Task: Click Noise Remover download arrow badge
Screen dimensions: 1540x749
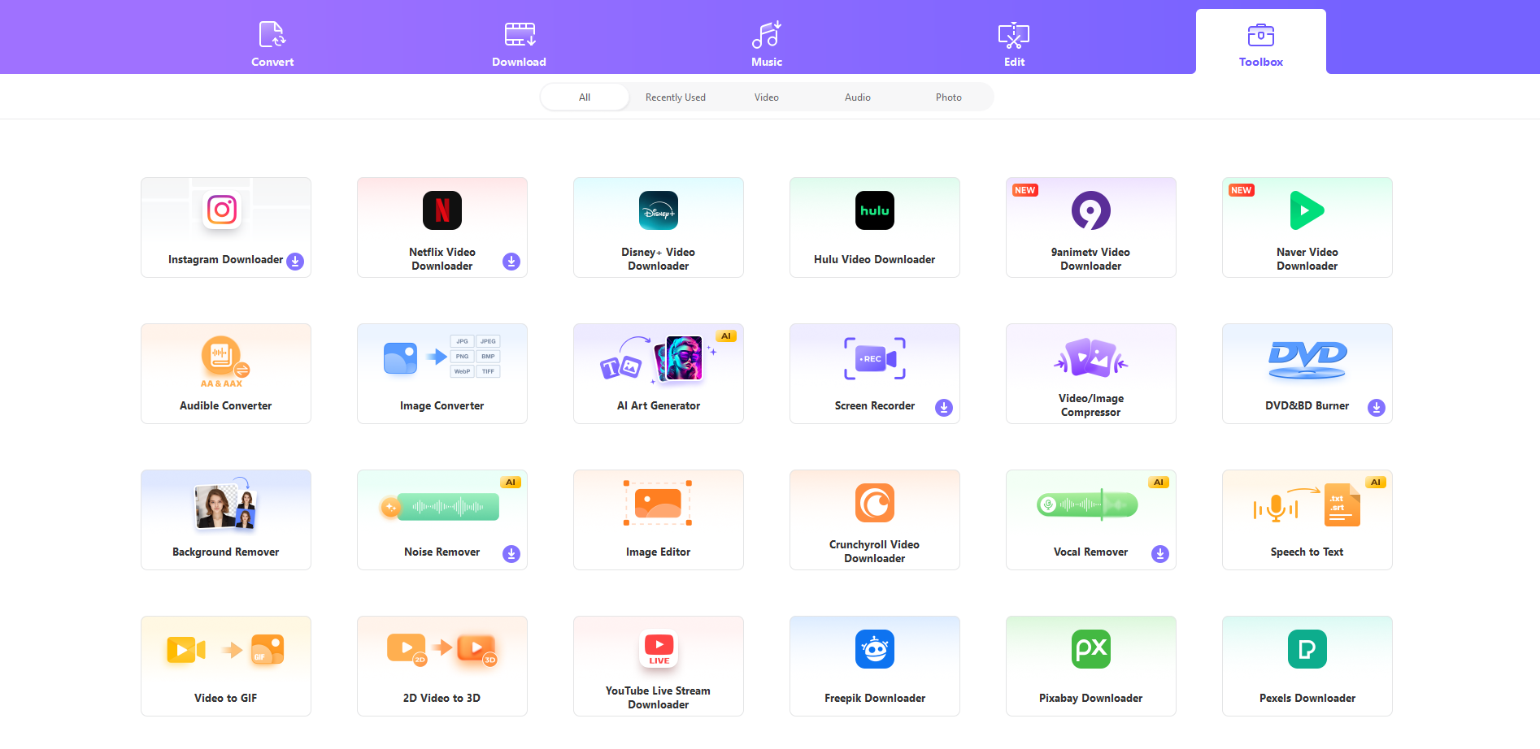Action: point(511,554)
